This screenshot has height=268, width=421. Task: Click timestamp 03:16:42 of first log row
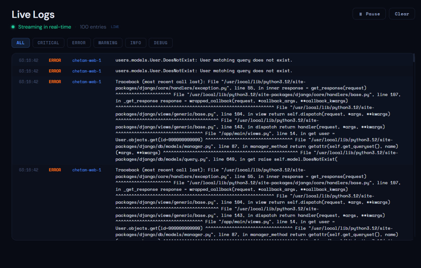click(29, 61)
